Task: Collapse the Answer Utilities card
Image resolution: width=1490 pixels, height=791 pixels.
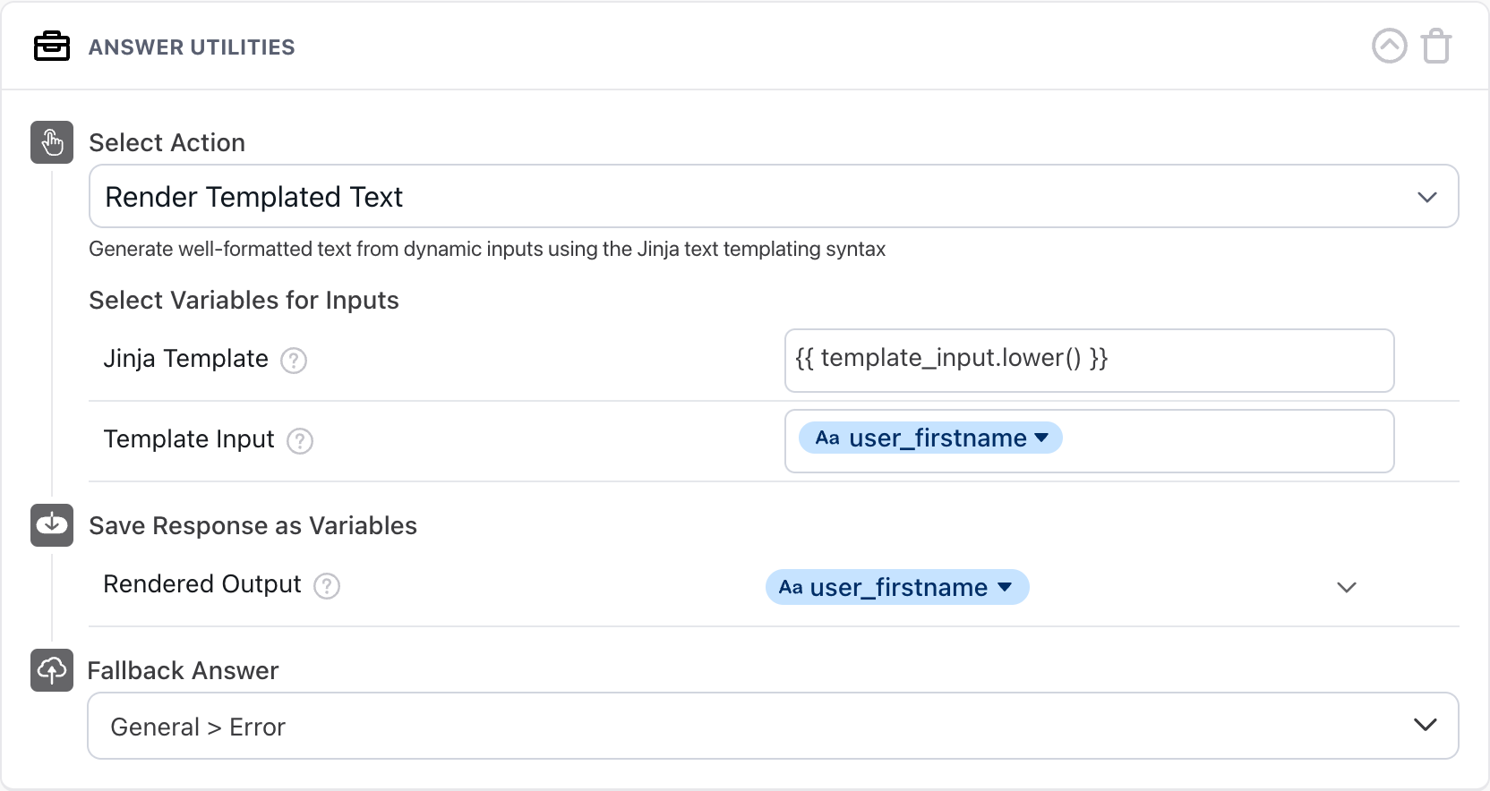Action: (x=1389, y=47)
